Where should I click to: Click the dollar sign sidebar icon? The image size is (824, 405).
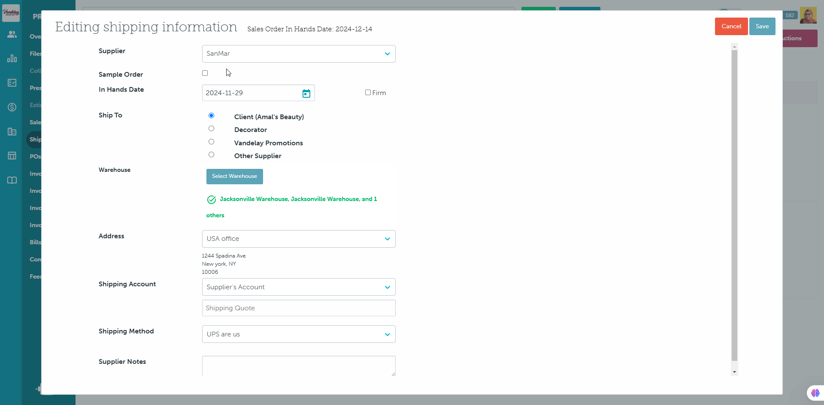tap(12, 107)
